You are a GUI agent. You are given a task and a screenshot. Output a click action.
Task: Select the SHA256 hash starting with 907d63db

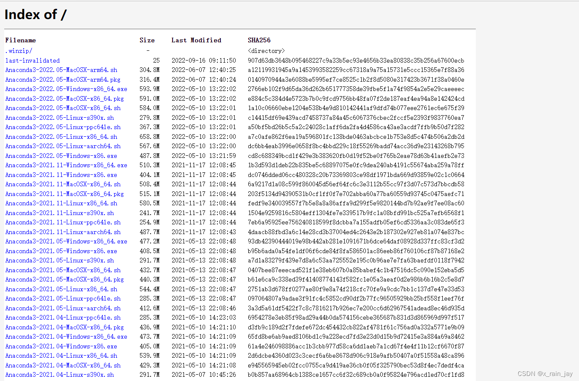click(356, 61)
